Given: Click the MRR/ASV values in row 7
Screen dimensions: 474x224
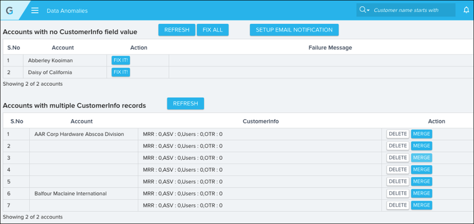Looking at the screenshot, I should [x=183, y=206].
